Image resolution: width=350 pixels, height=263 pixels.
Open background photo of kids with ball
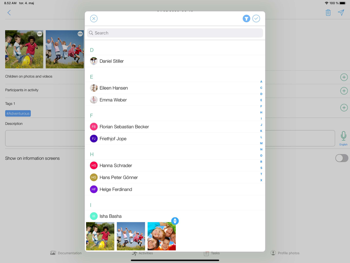[24, 49]
